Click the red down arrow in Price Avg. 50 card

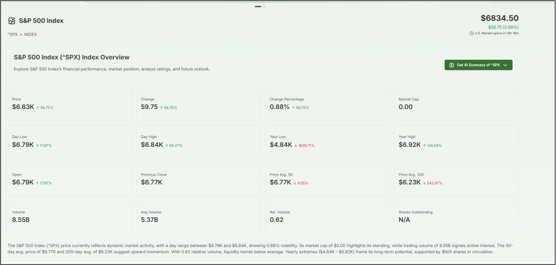tap(294, 183)
